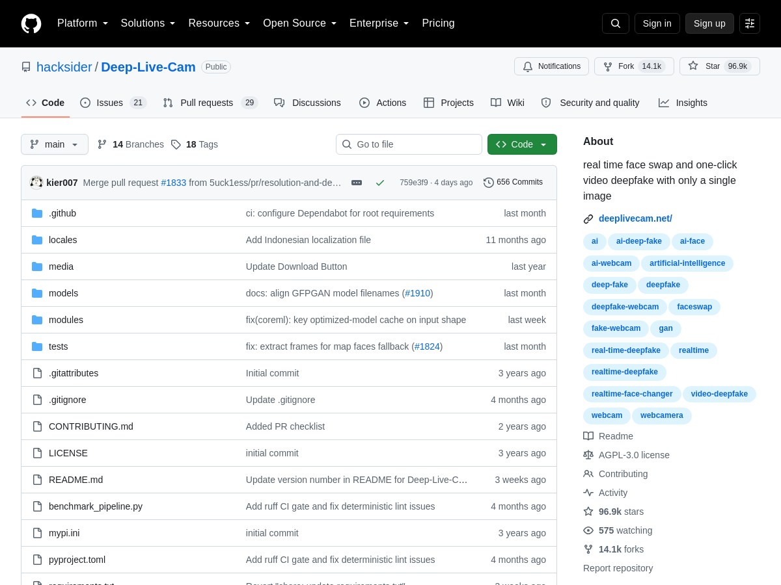
Task: Click the pulse icon beside Activity
Action: pyautogui.click(x=588, y=493)
